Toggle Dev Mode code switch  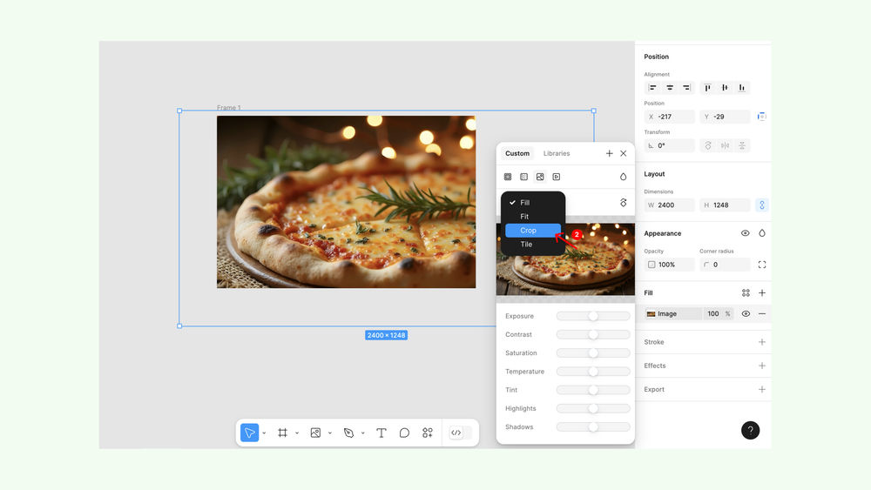click(461, 433)
